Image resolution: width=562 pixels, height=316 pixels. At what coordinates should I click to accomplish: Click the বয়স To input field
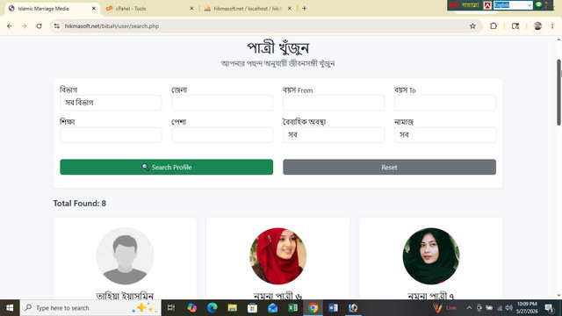pyautogui.click(x=445, y=103)
